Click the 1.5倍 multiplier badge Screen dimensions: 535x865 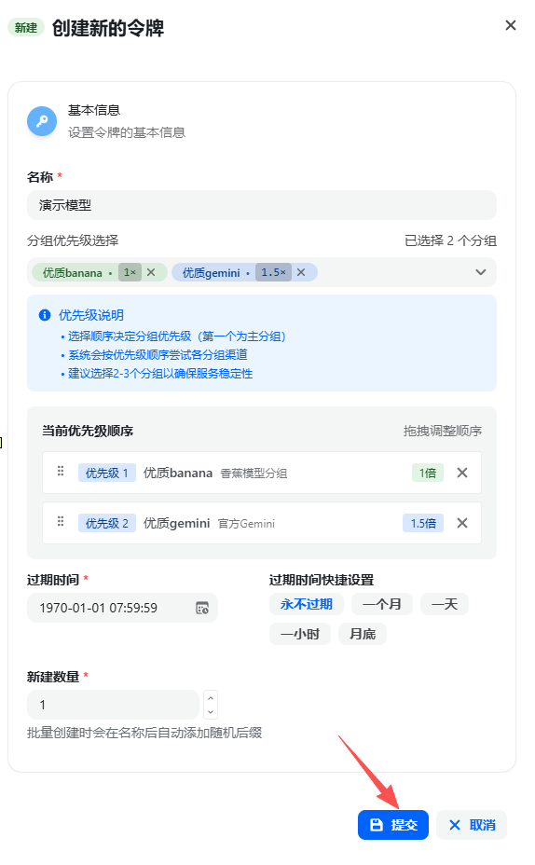(x=423, y=523)
